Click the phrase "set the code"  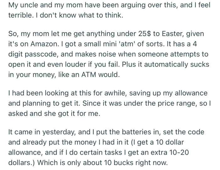pyautogui.click(x=194, y=133)
